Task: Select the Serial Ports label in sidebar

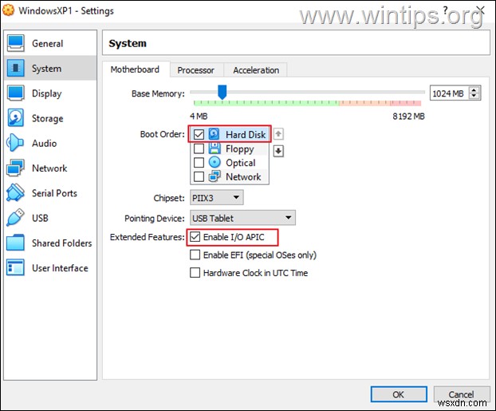Action: pyautogui.click(x=54, y=193)
